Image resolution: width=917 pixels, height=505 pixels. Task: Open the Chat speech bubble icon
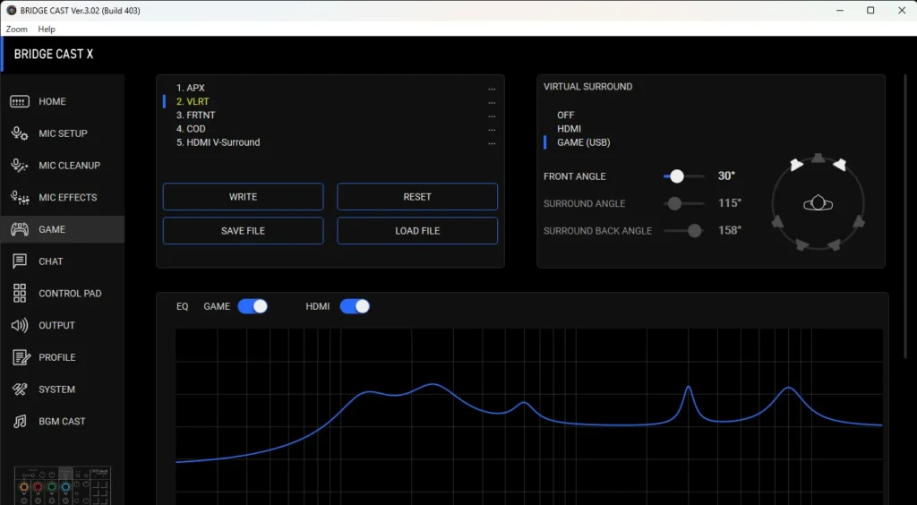(x=20, y=261)
